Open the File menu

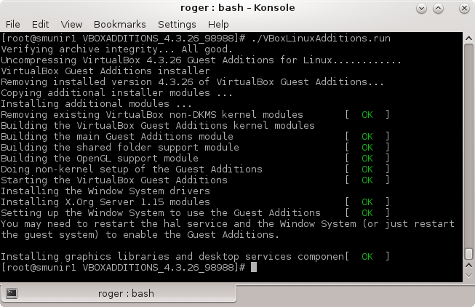[x=12, y=24]
